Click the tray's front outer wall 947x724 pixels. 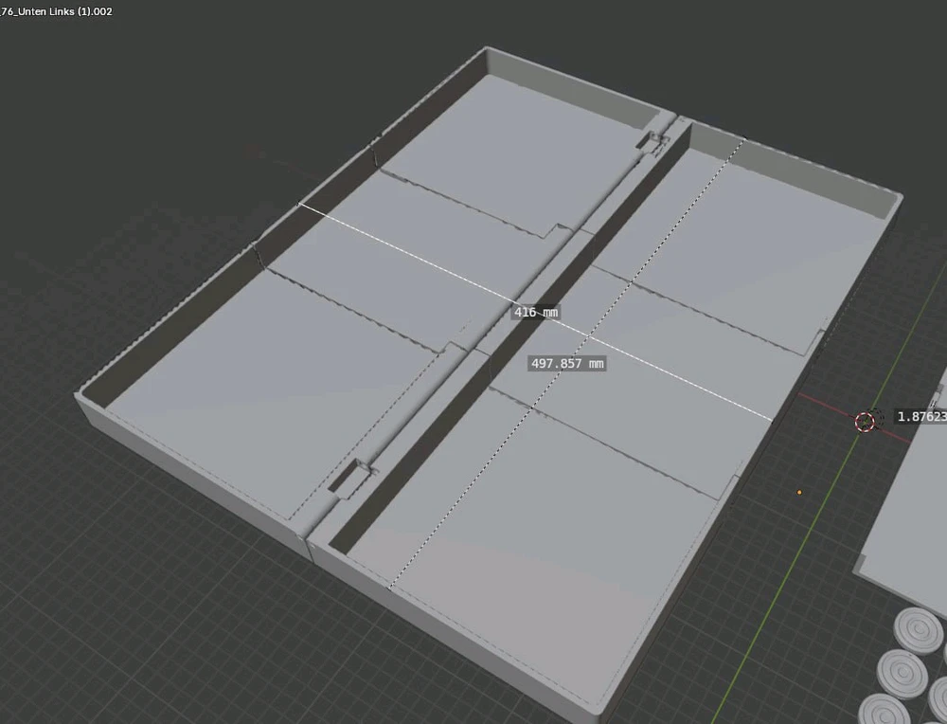coord(189,464)
